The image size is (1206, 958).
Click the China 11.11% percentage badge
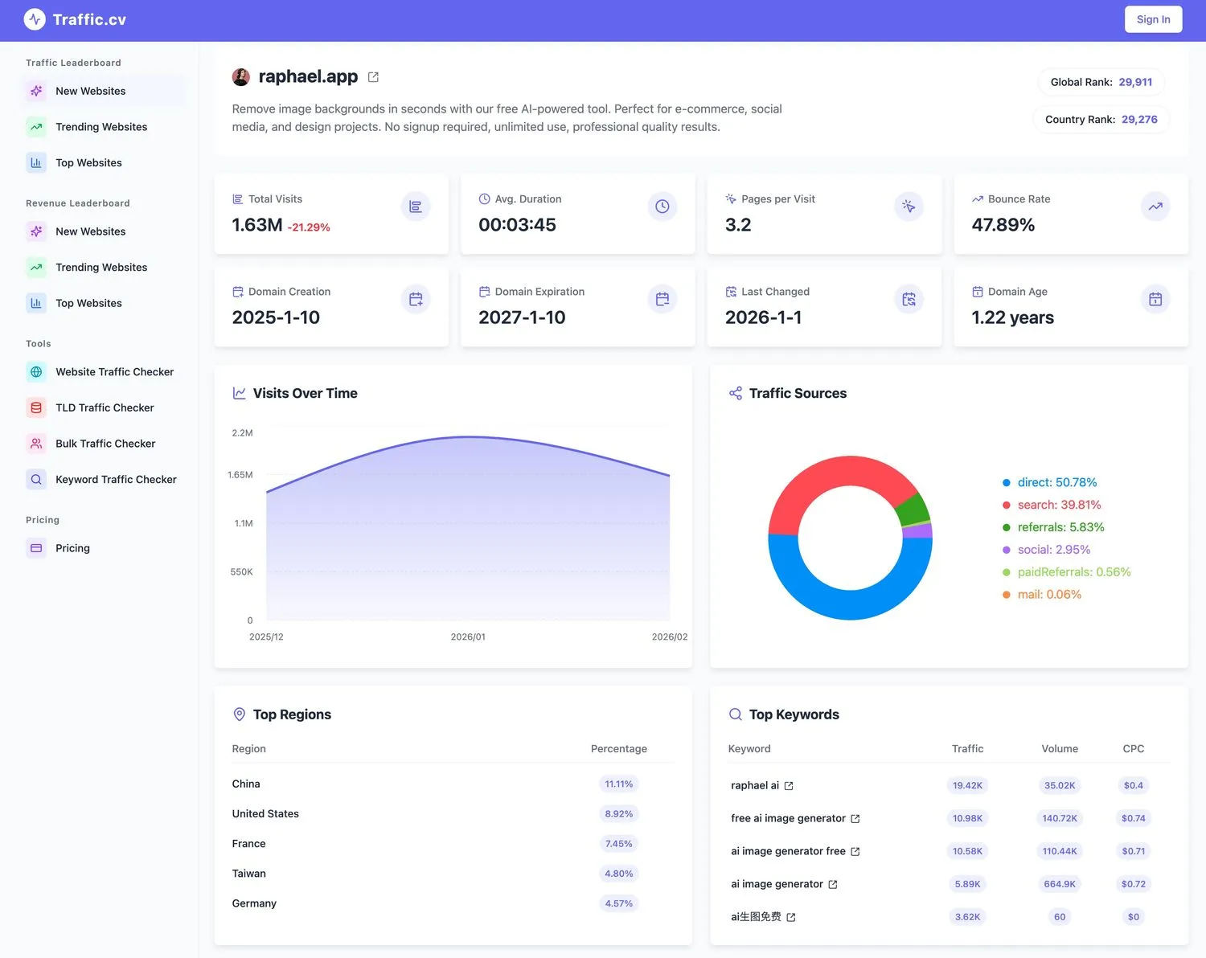pyautogui.click(x=618, y=784)
